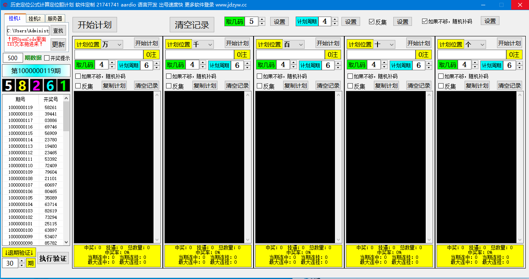Click the 0注 label in 千 panel
Screen dimensions: 529x279
(242, 55)
